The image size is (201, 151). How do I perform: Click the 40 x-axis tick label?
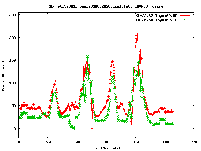pyautogui.click(x=78, y=142)
